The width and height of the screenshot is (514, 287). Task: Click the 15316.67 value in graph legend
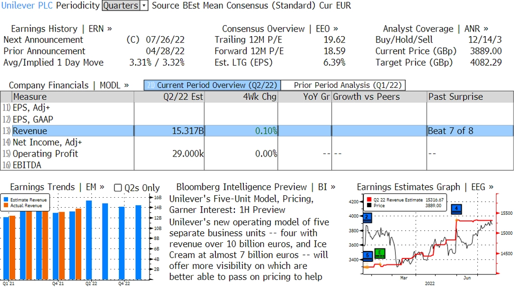pyautogui.click(x=434, y=200)
